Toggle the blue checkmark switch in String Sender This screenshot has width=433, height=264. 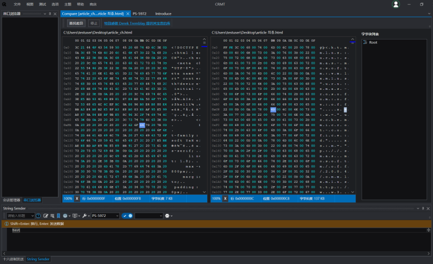point(127,216)
